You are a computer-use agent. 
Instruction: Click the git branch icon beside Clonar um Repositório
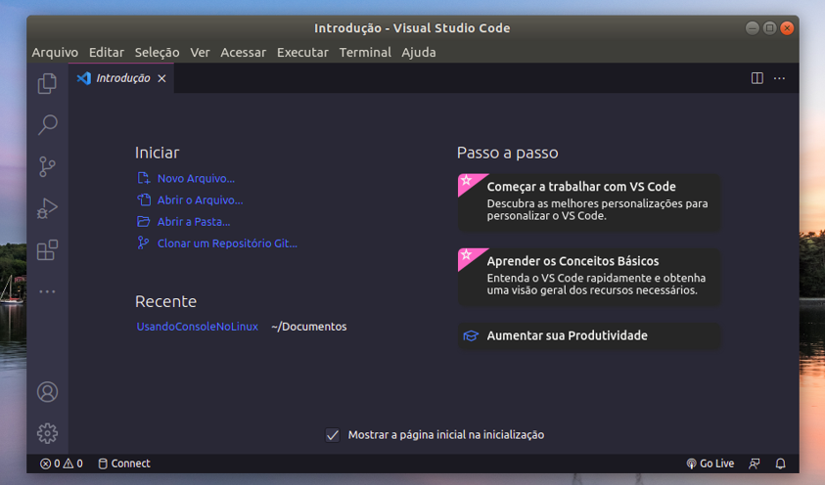tap(143, 242)
